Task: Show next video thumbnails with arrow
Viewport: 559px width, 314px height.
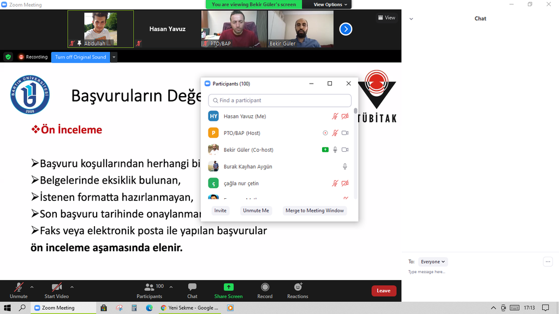Action: [x=346, y=29]
